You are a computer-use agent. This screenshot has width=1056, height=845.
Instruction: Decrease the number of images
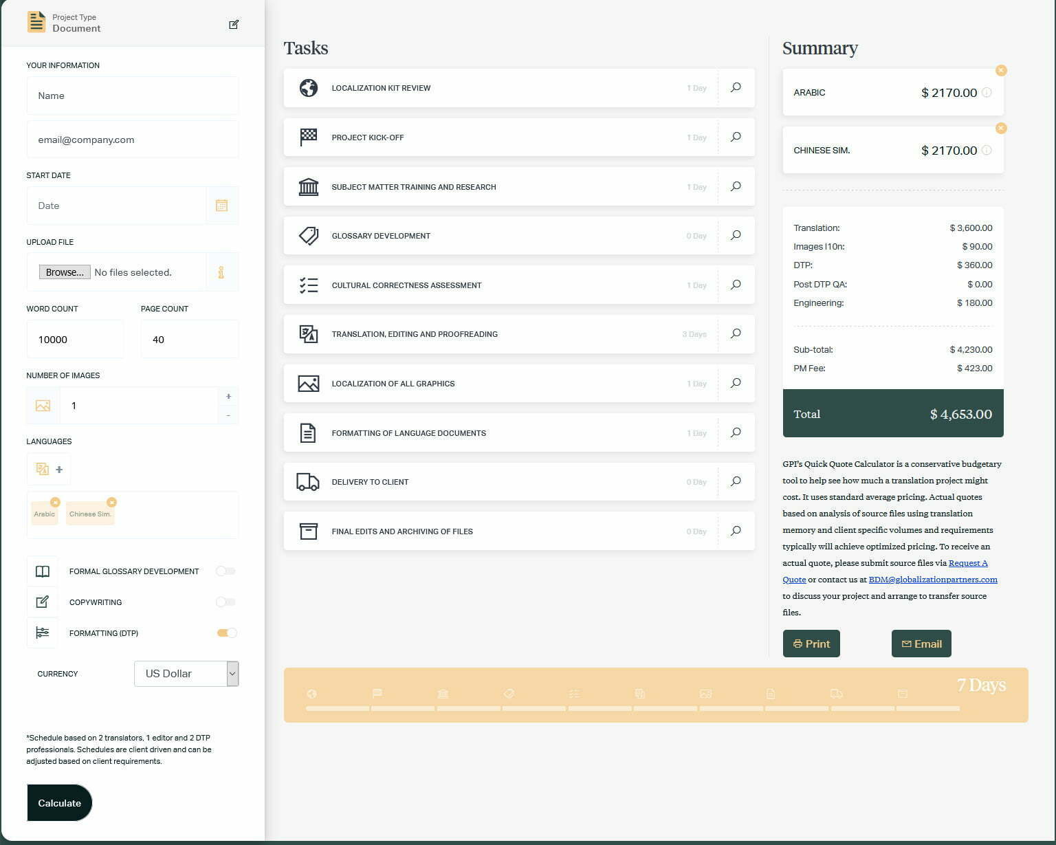(x=228, y=415)
